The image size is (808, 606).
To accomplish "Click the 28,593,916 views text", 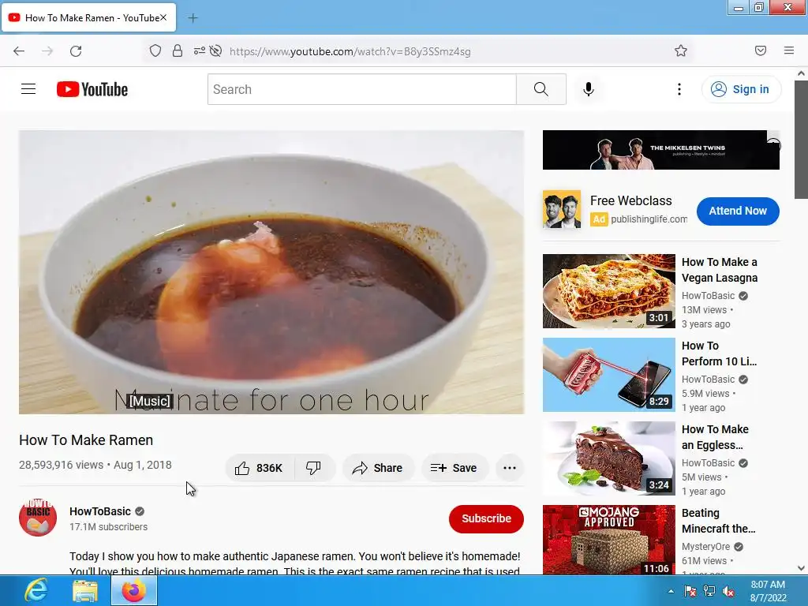I will (x=62, y=465).
